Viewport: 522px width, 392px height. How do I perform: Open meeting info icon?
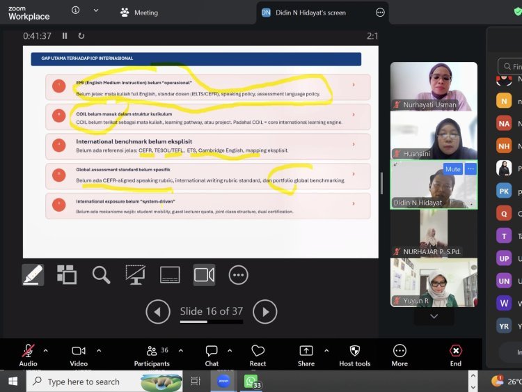76,10
